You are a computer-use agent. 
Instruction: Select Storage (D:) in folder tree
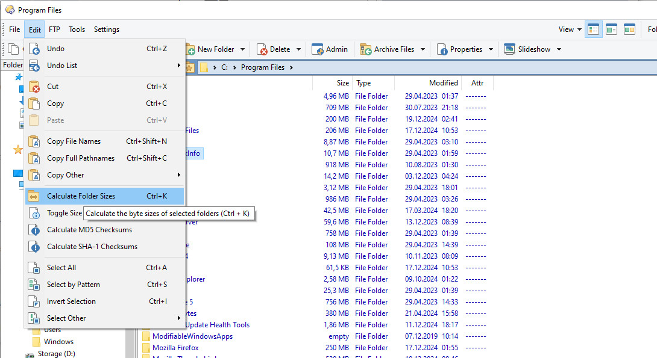(56, 354)
